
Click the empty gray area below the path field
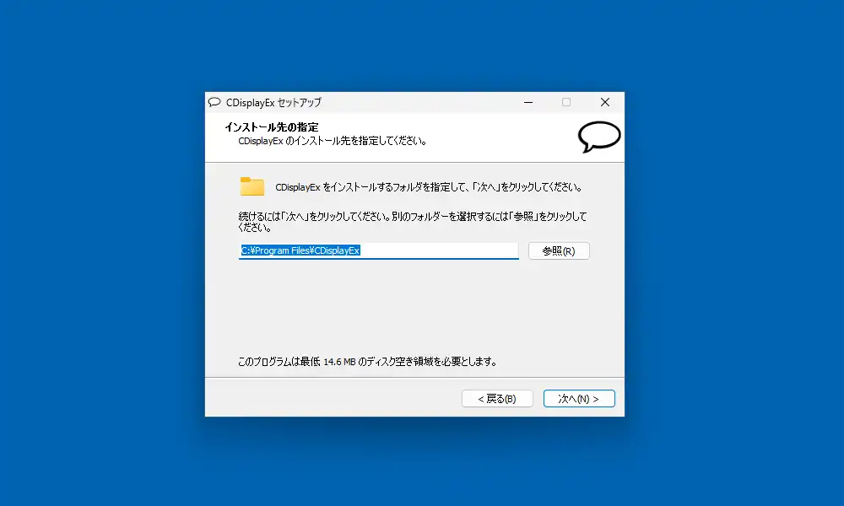(x=414, y=306)
